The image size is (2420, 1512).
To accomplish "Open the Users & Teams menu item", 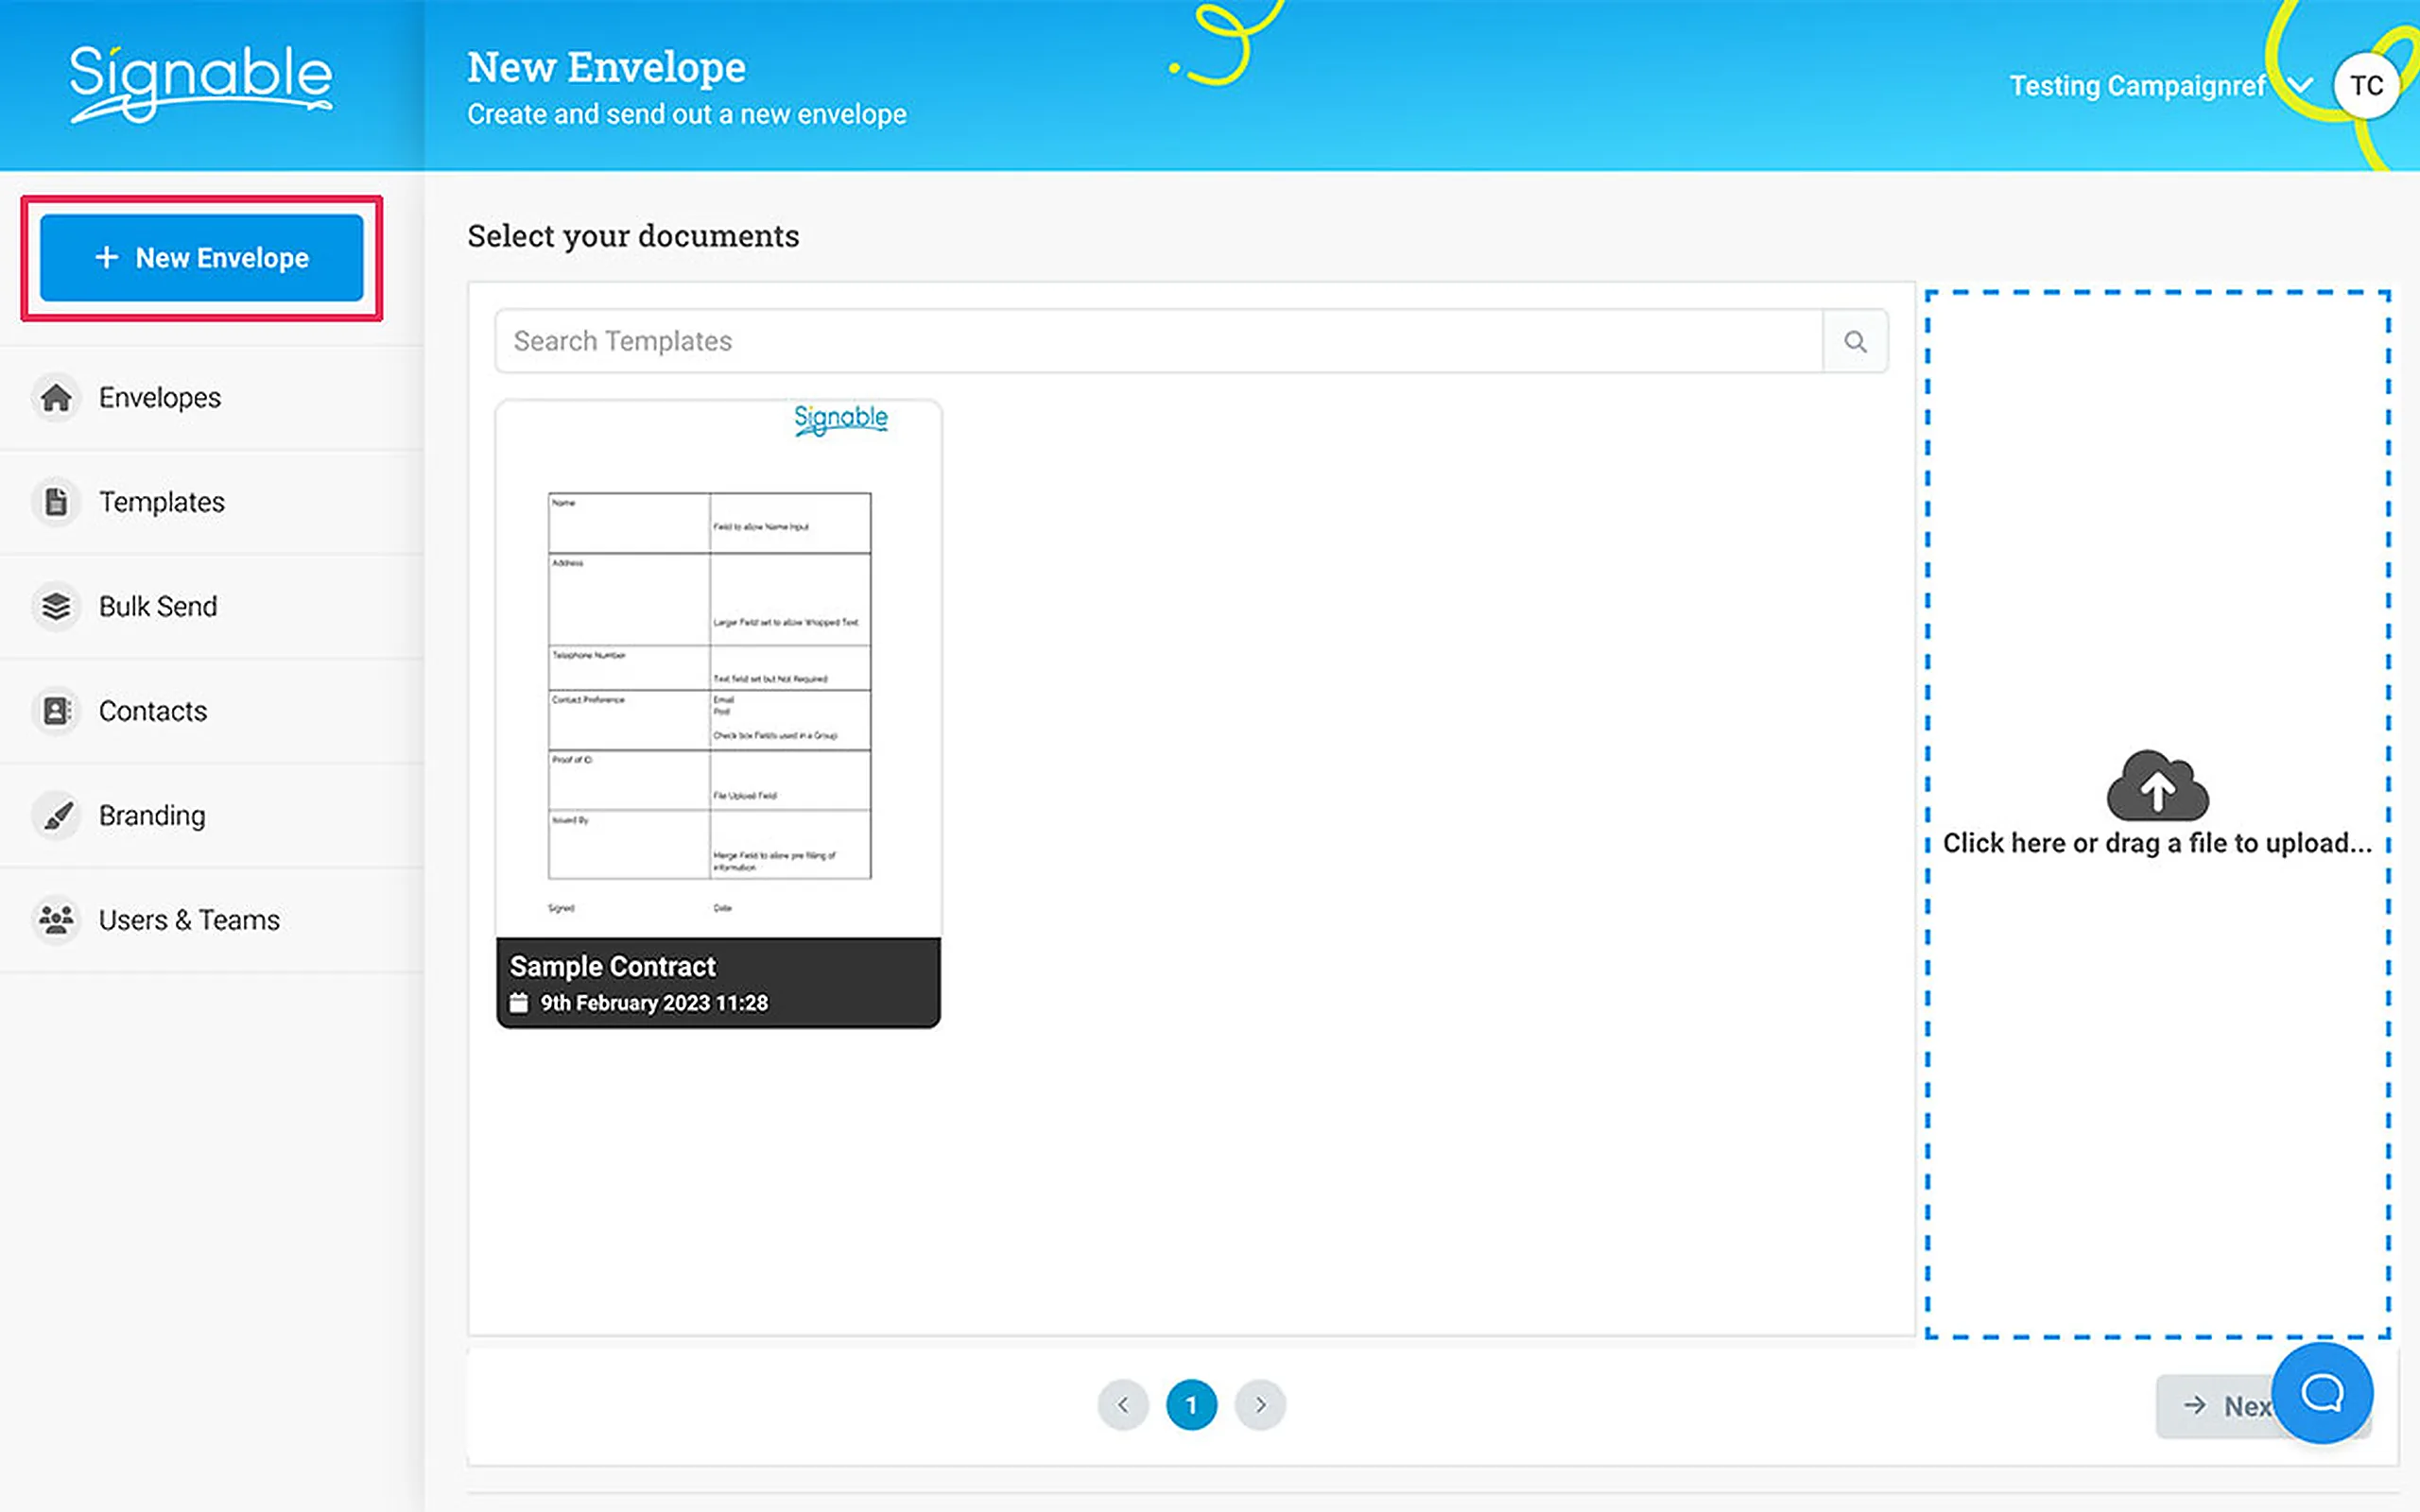I will pos(212,920).
